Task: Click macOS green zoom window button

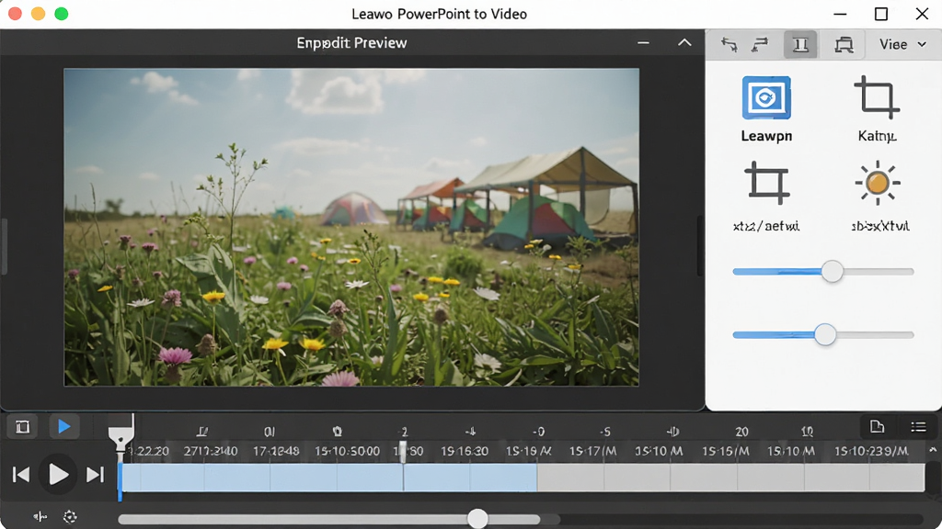Action: (62, 14)
